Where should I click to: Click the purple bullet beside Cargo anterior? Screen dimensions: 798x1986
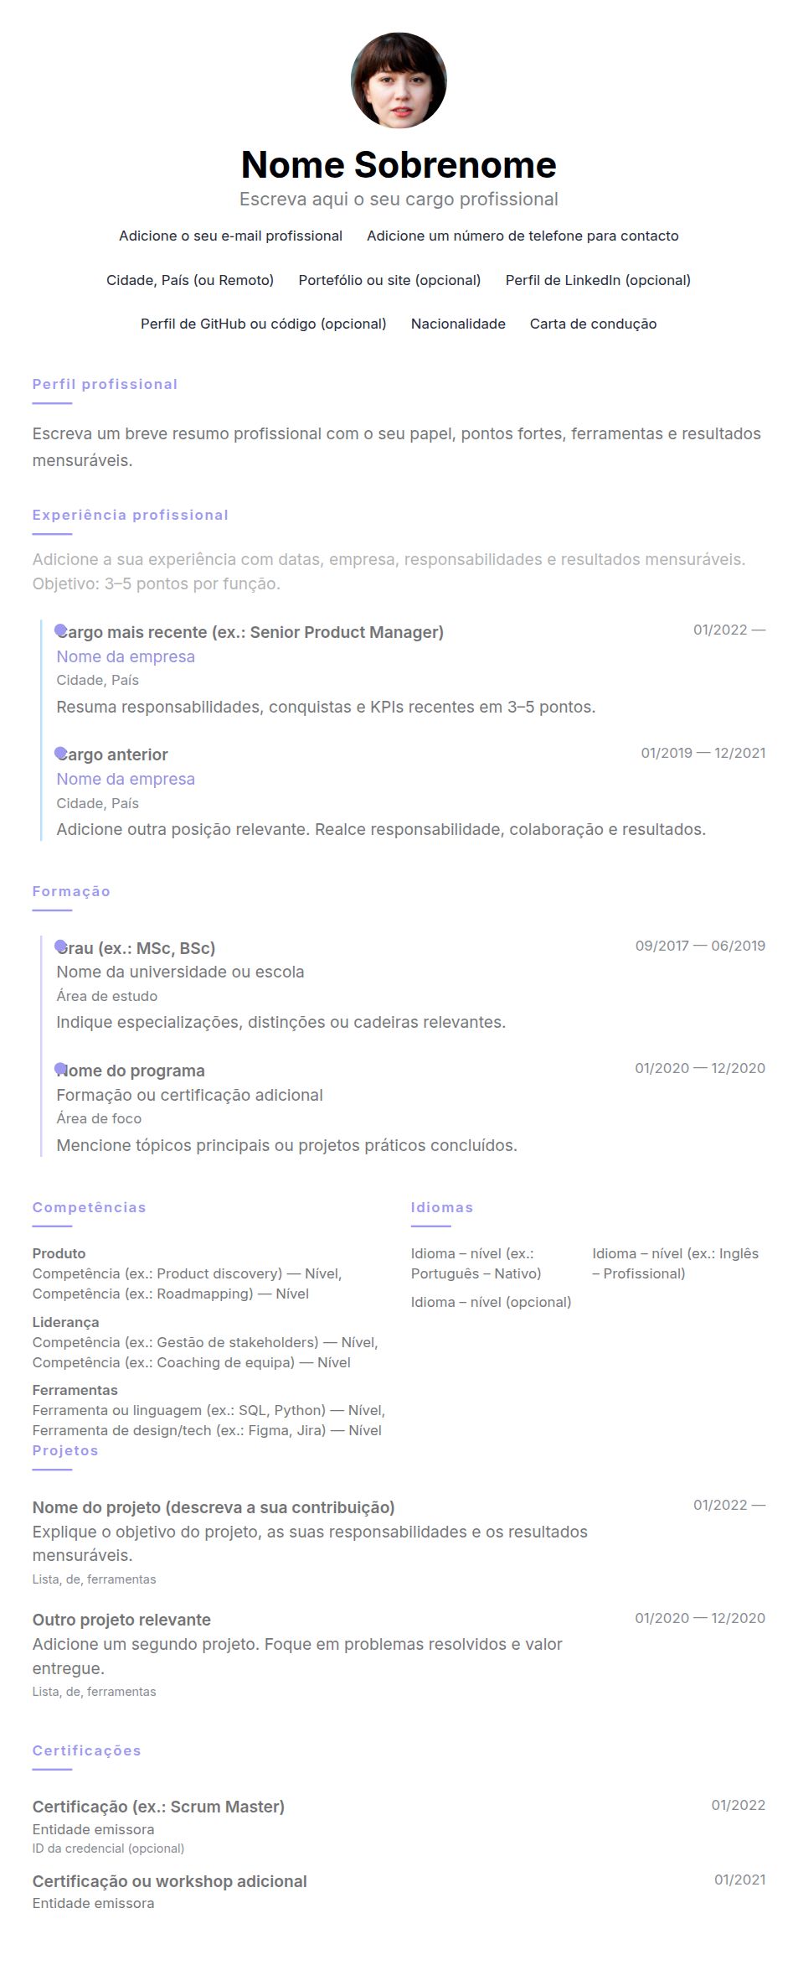coord(60,753)
